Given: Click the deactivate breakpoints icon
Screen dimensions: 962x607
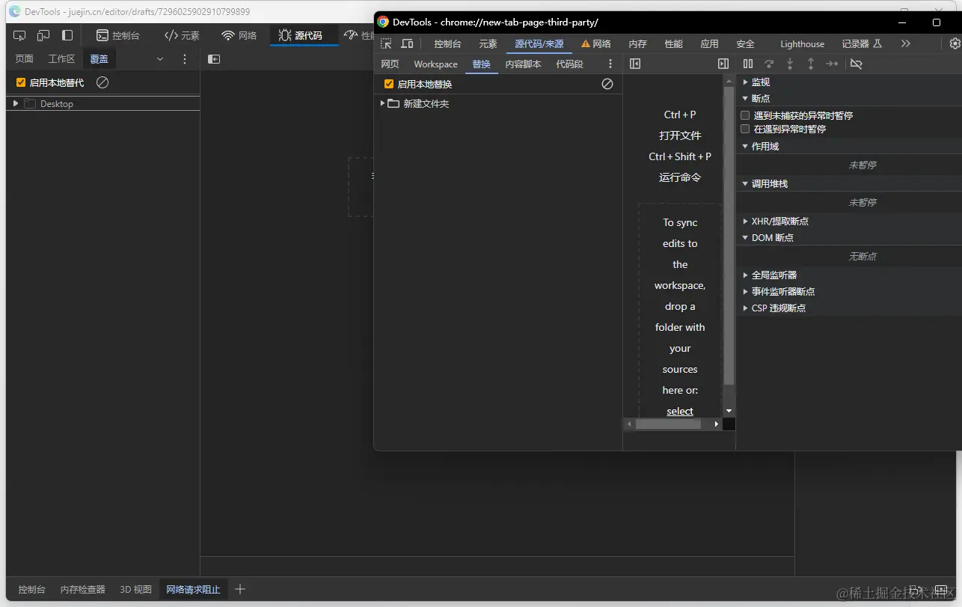Looking at the screenshot, I should click(857, 64).
